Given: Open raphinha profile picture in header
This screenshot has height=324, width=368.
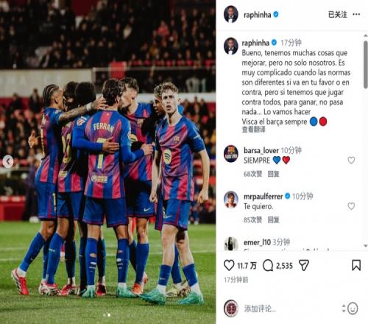Looking at the screenshot, I should pos(231,15).
